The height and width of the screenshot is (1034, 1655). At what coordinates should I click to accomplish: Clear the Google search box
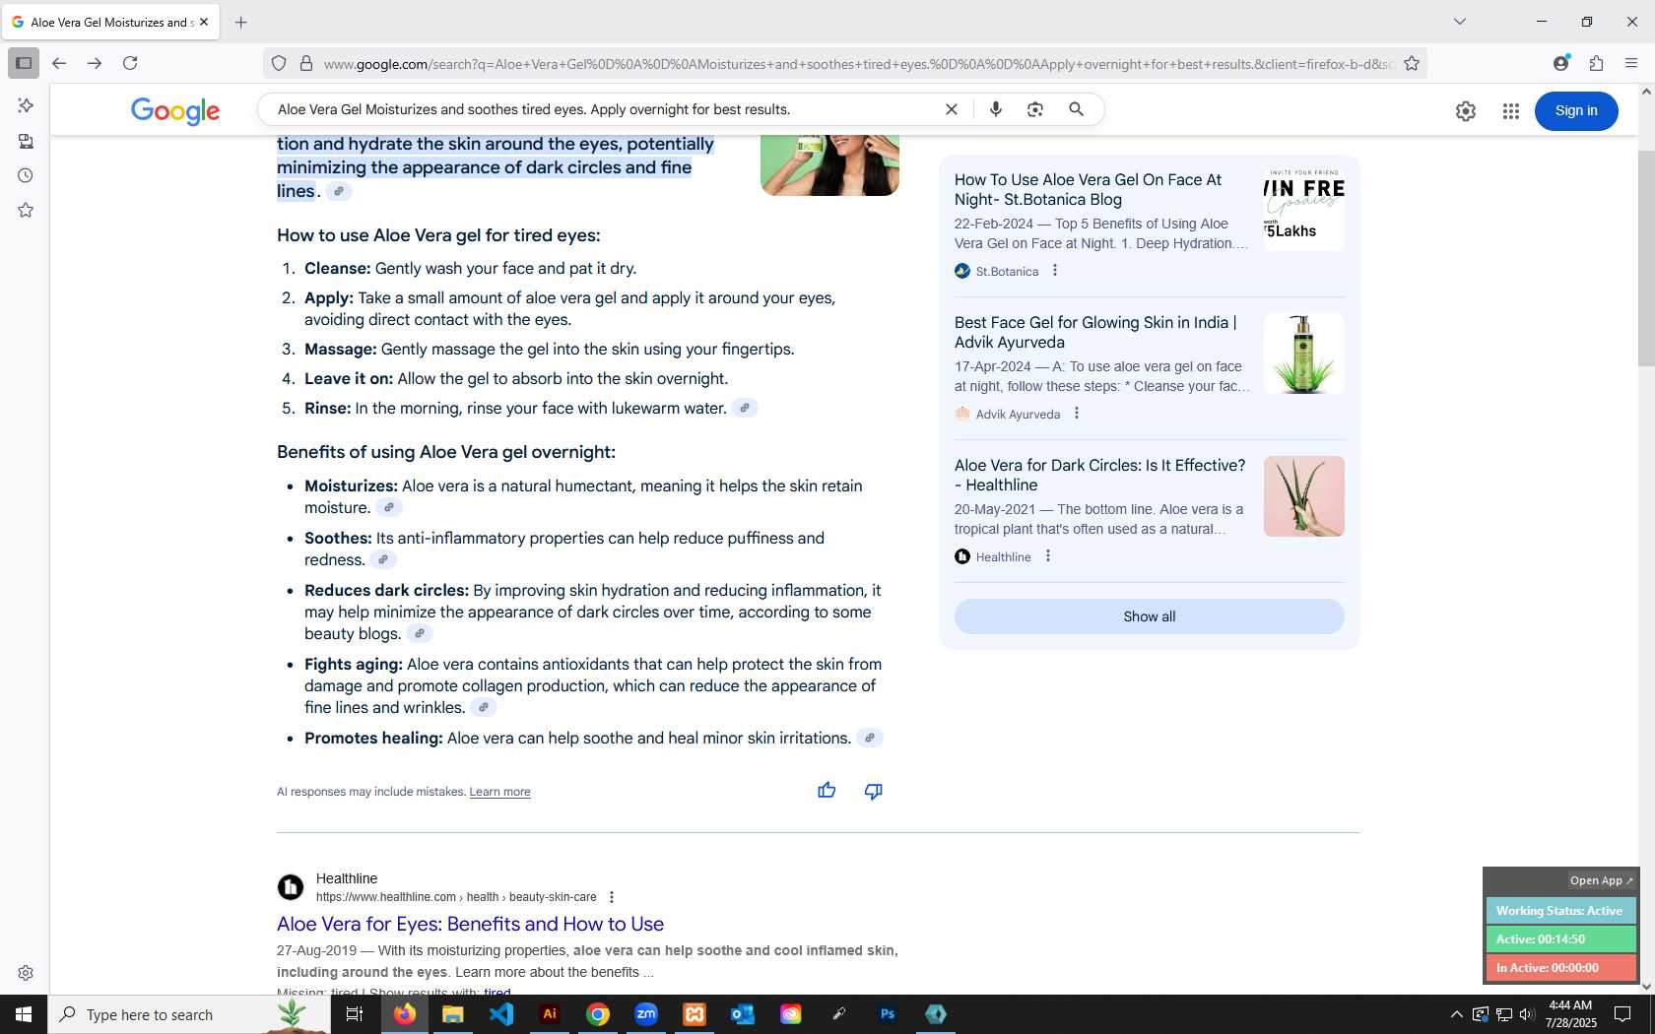coord(952,109)
